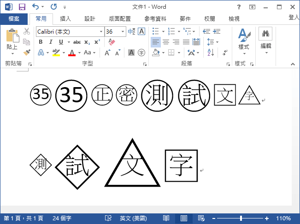This screenshot has width=300, height=224.
Task: Switch to read mode view in status bar
Action: pyautogui.click(x=166, y=218)
